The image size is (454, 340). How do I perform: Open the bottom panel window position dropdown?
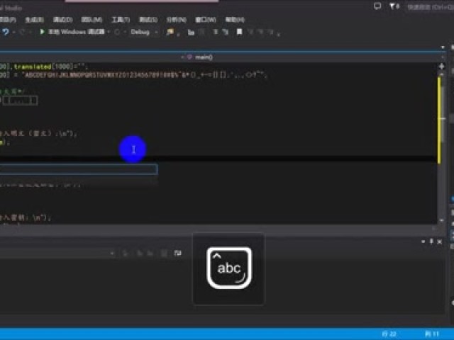tap(423, 242)
